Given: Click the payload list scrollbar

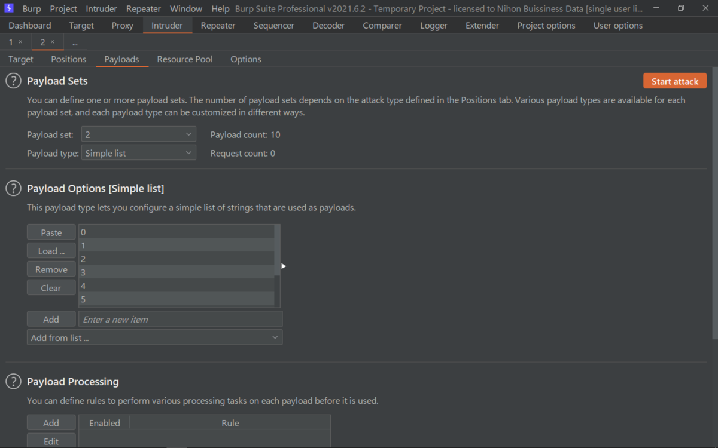Looking at the screenshot, I should 277,250.
